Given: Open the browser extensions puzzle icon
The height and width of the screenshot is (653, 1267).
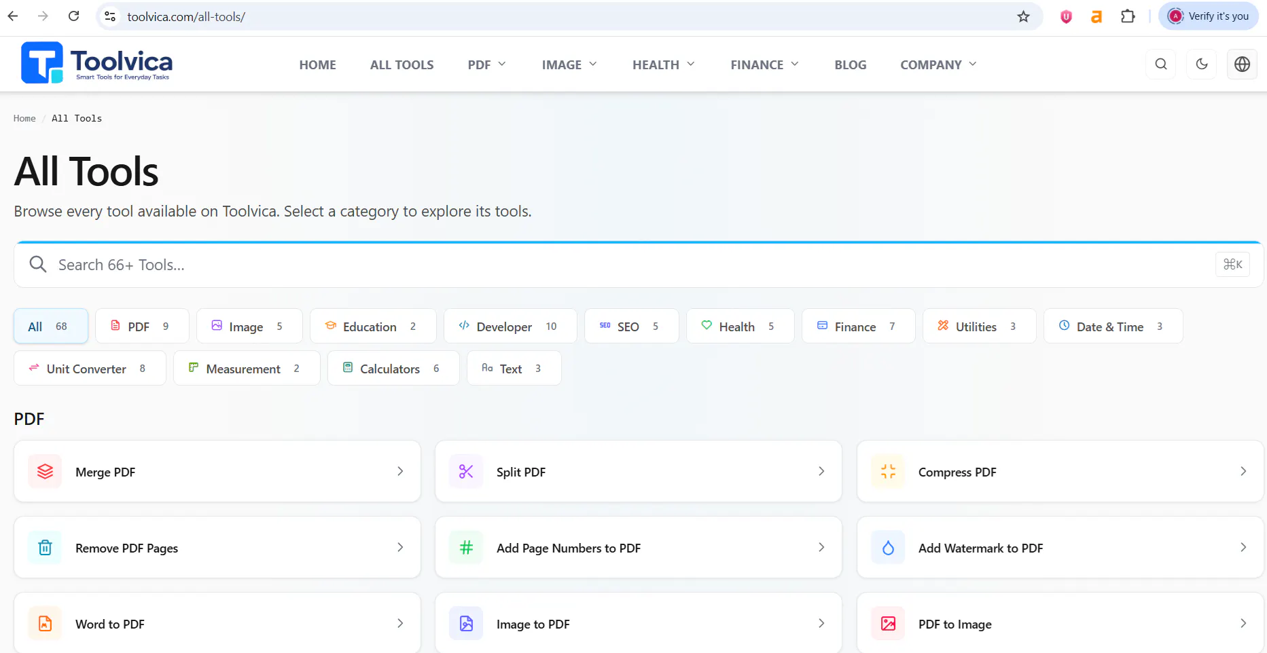Looking at the screenshot, I should pos(1128,16).
